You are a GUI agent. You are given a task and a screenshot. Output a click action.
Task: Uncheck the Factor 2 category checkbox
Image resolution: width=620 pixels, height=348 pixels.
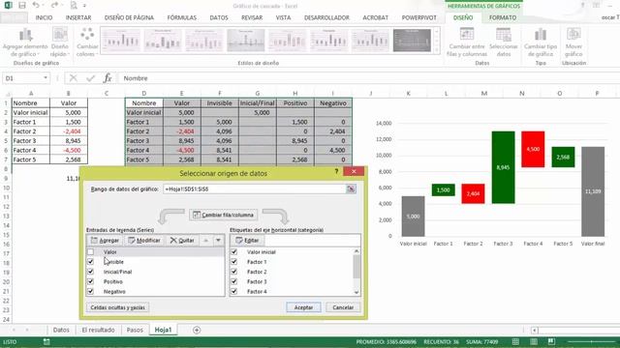(x=234, y=272)
